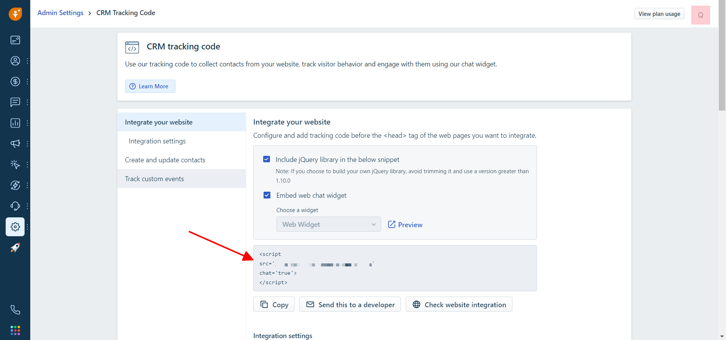The width and height of the screenshot is (726, 340).
Task: Open the support headset icon in sidebar
Action: click(15, 206)
